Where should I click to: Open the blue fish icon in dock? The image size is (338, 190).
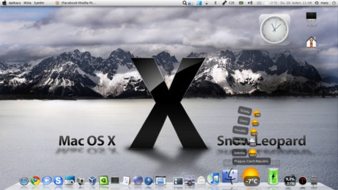pos(149,181)
